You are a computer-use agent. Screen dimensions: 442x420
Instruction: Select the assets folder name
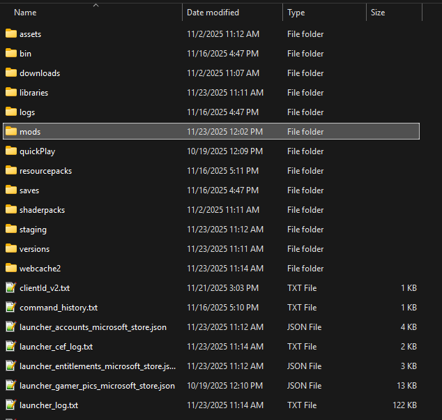31,34
